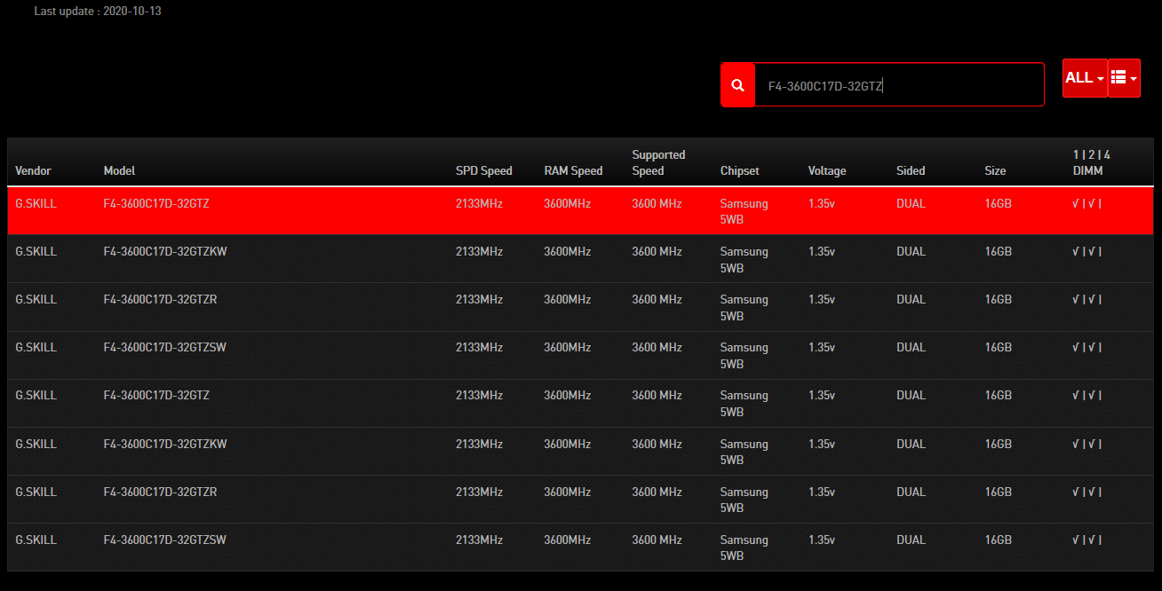Select model F4-3600C17D-32GTZ in the red highlighted row
The height and width of the screenshot is (591, 1162).
pyautogui.click(x=156, y=204)
